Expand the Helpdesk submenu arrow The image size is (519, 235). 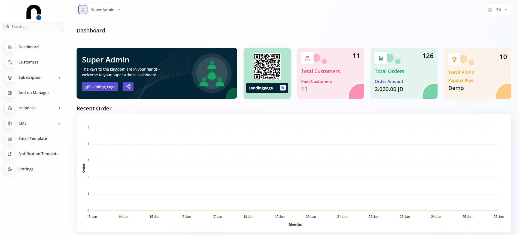59,108
